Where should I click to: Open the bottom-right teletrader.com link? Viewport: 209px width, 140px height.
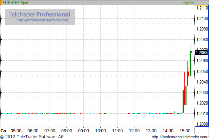tap(180, 137)
